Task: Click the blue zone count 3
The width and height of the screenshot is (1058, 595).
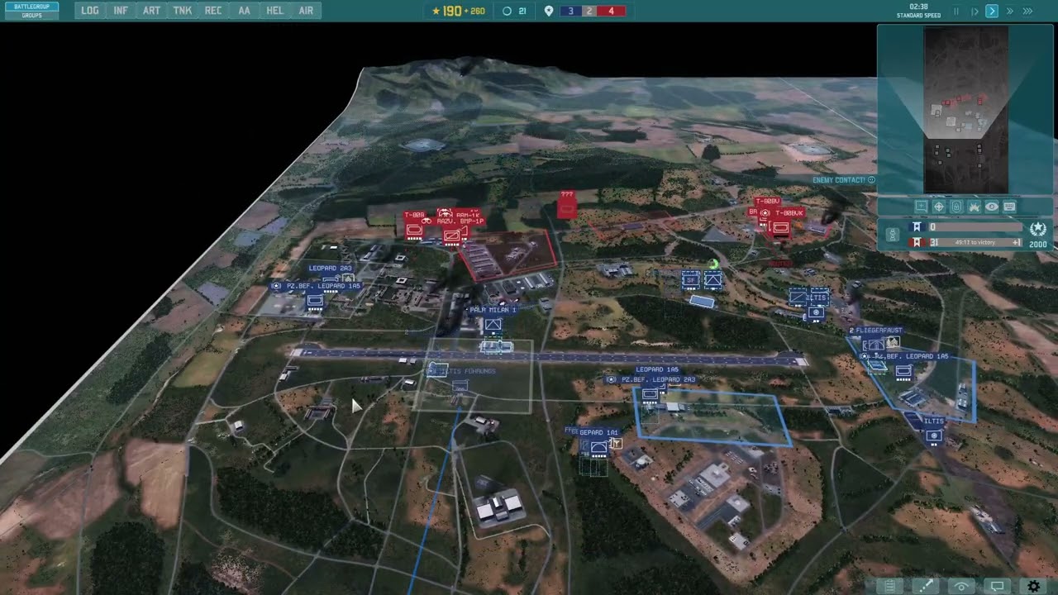Action: (x=570, y=11)
